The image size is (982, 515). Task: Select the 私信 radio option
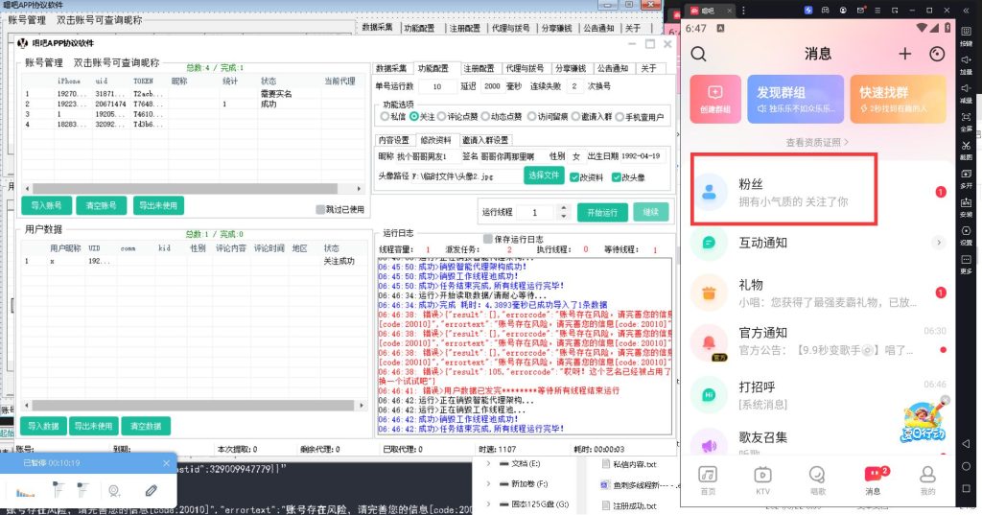[386, 117]
